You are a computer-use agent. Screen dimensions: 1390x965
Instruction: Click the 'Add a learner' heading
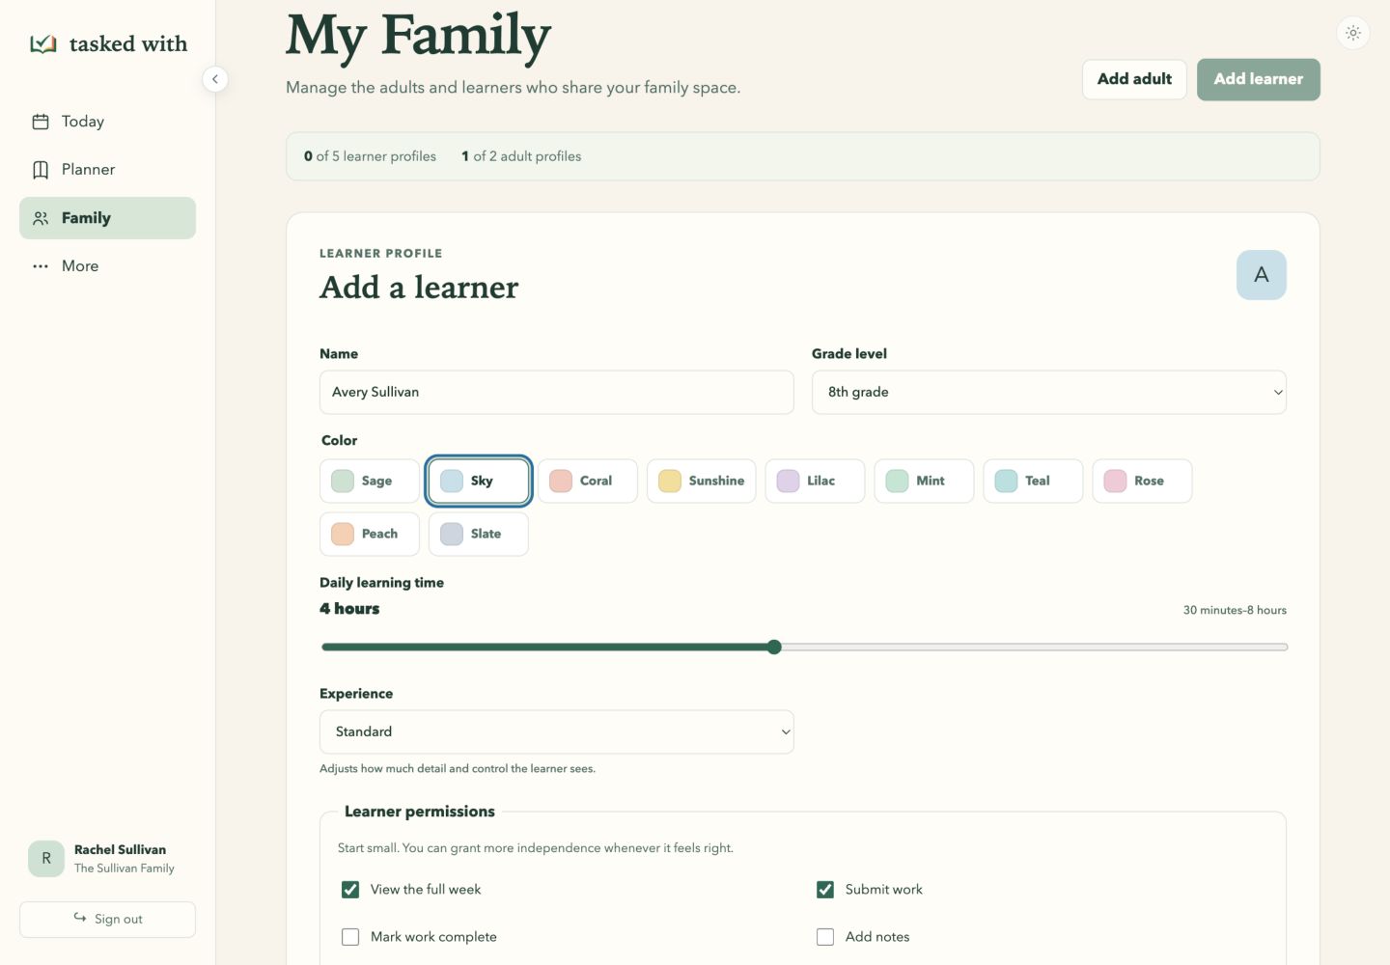(419, 288)
